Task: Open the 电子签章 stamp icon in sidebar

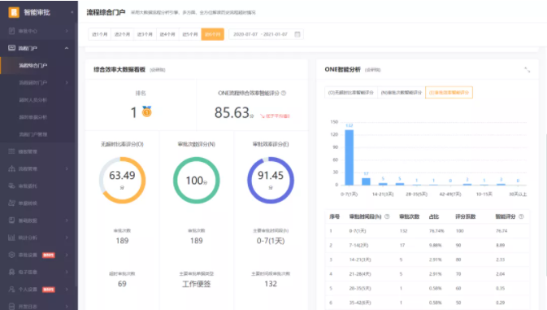Action: click(11, 272)
